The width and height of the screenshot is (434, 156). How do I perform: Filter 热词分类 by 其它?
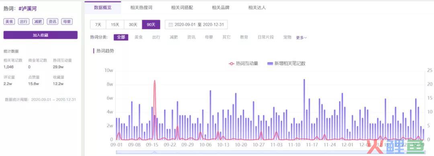coord(226,37)
